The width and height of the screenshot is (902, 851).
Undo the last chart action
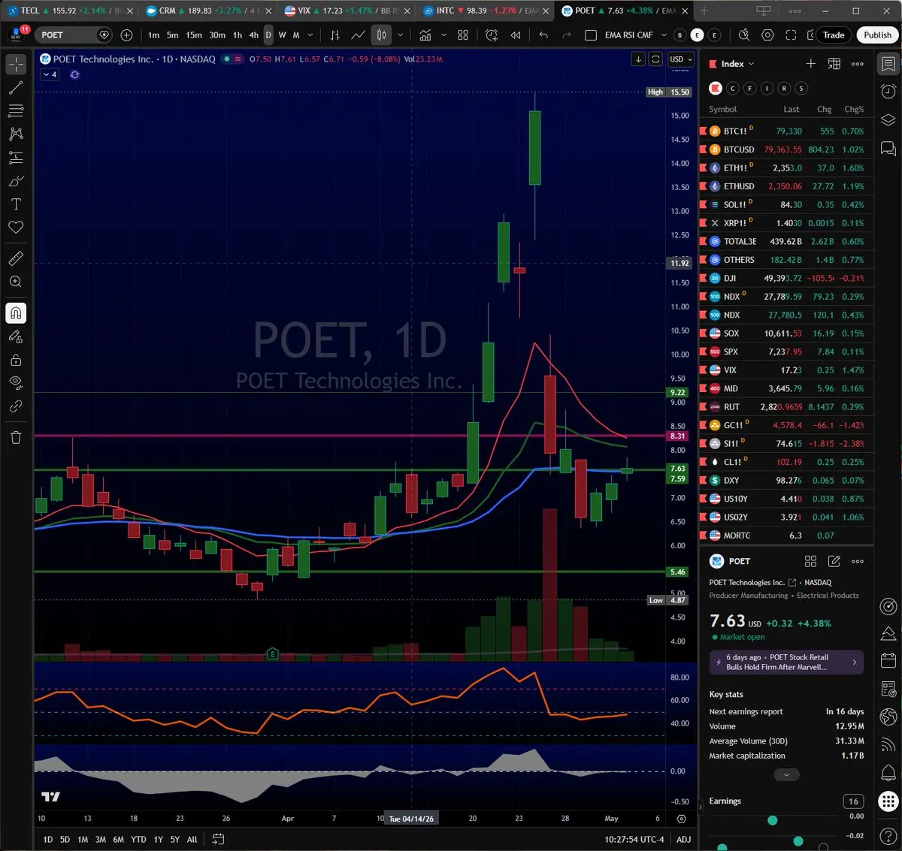(543, 35)
